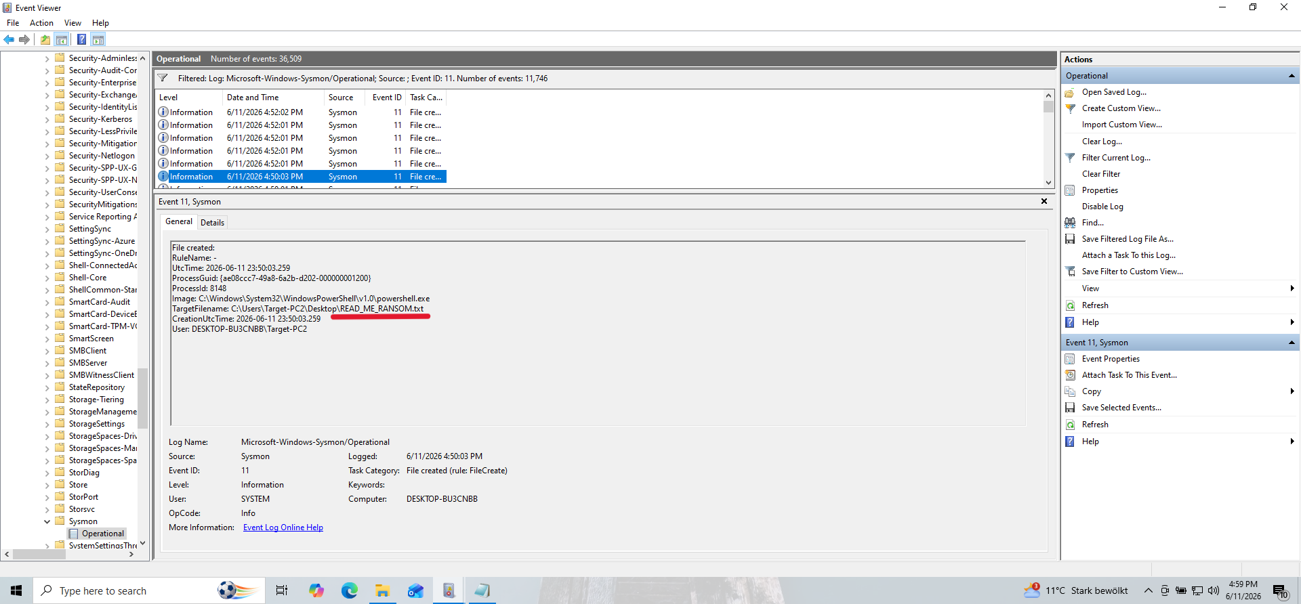Expand the StorDiag tree node
This screenshot has width=1301, height=604.
point(47,473)
